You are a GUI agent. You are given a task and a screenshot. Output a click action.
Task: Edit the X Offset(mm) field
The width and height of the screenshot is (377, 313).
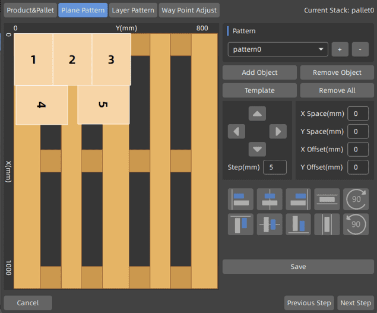point(358,149)
